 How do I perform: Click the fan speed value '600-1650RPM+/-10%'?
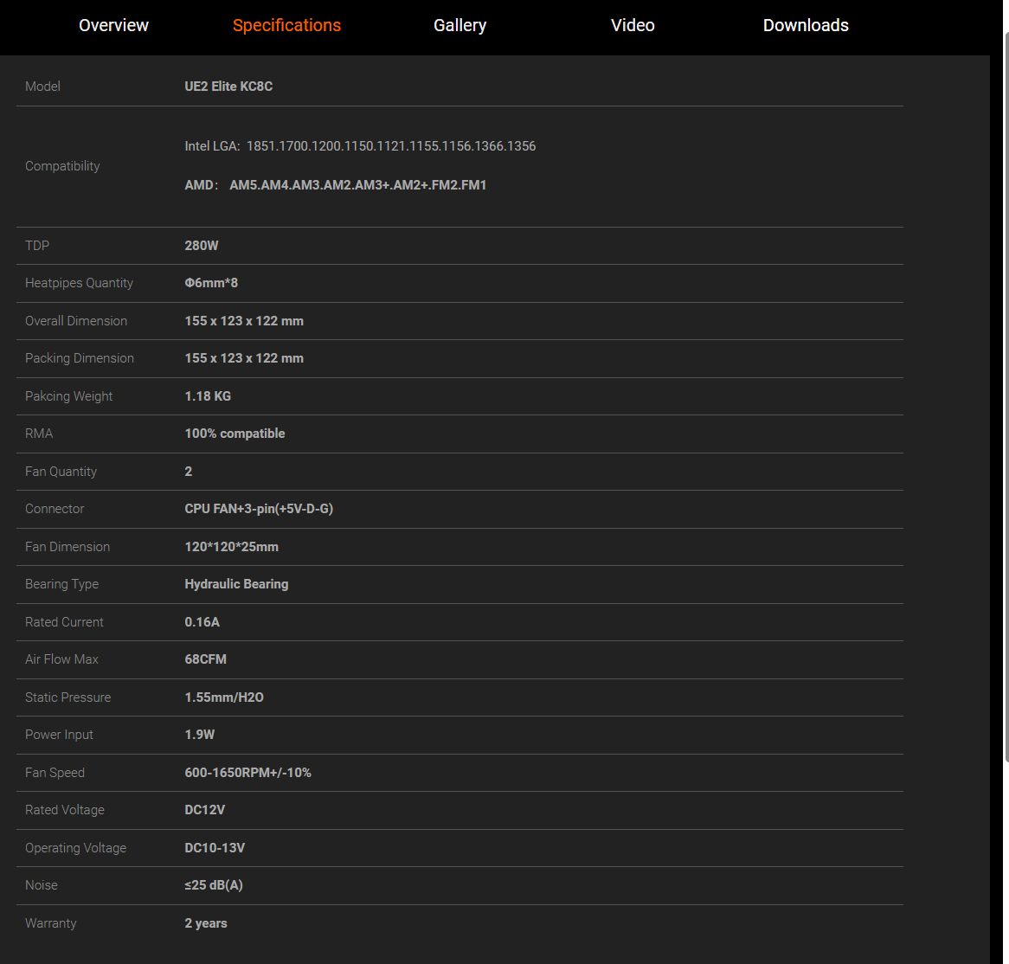pyautogui.click(x=247, y=773)
